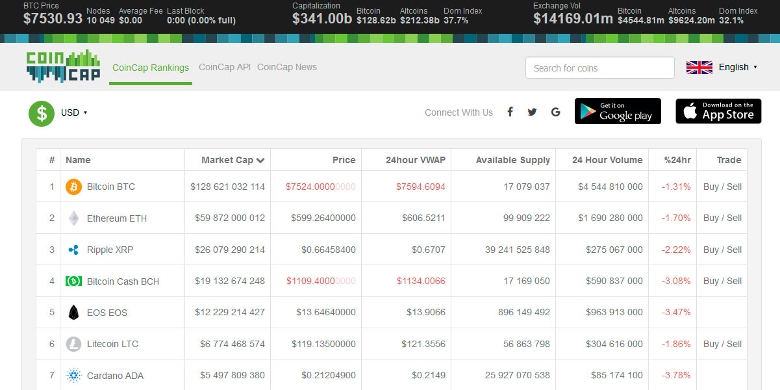Click the Ripple XRP coin icon
This screenshot has width=780, height=390.
point(73,250)
